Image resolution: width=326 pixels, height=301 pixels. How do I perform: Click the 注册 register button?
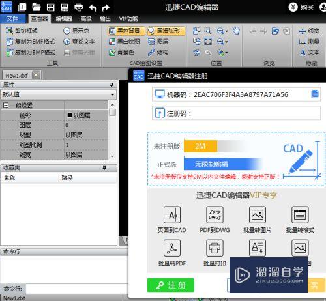click(171, 285)
